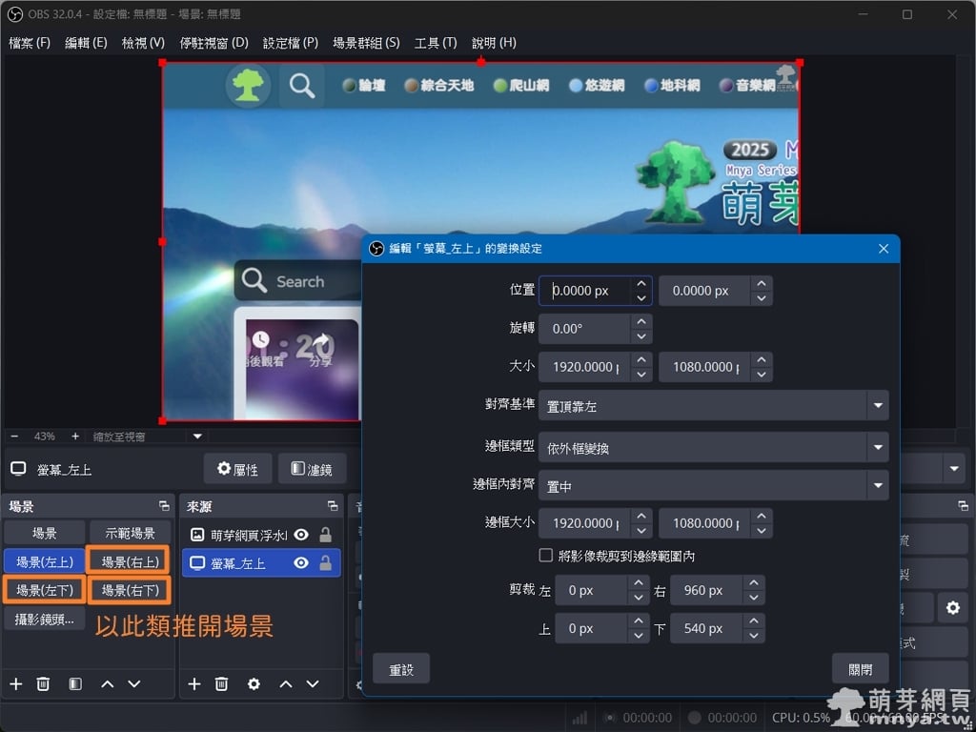Open the 工具 (T) menu

pos(435,43)
